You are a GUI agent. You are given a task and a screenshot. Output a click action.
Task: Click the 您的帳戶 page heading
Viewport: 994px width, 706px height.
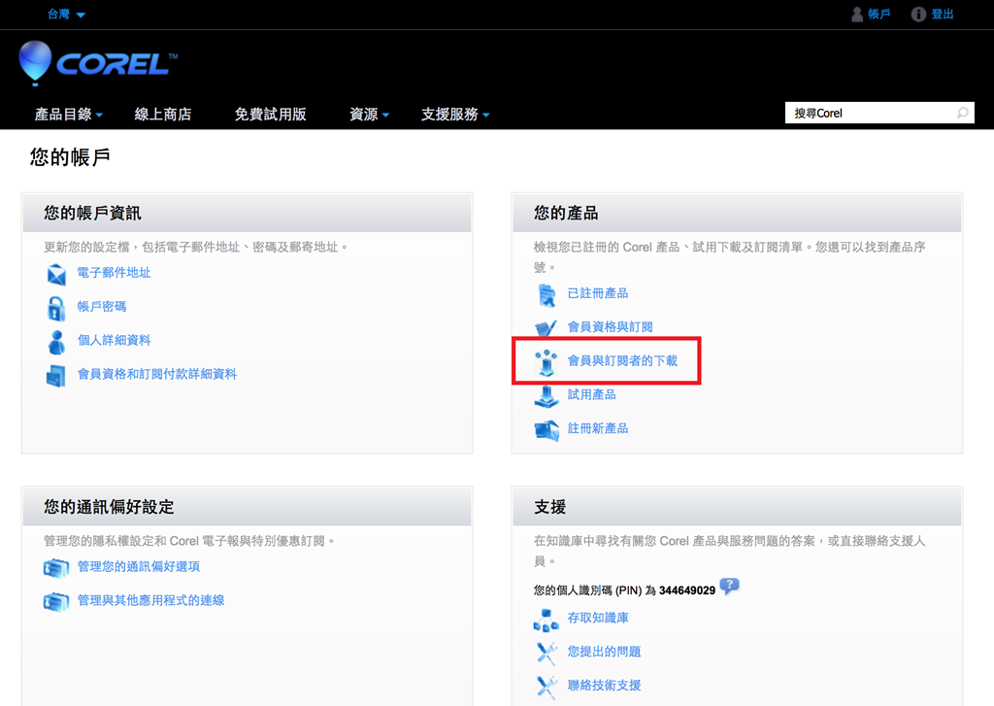70,156
